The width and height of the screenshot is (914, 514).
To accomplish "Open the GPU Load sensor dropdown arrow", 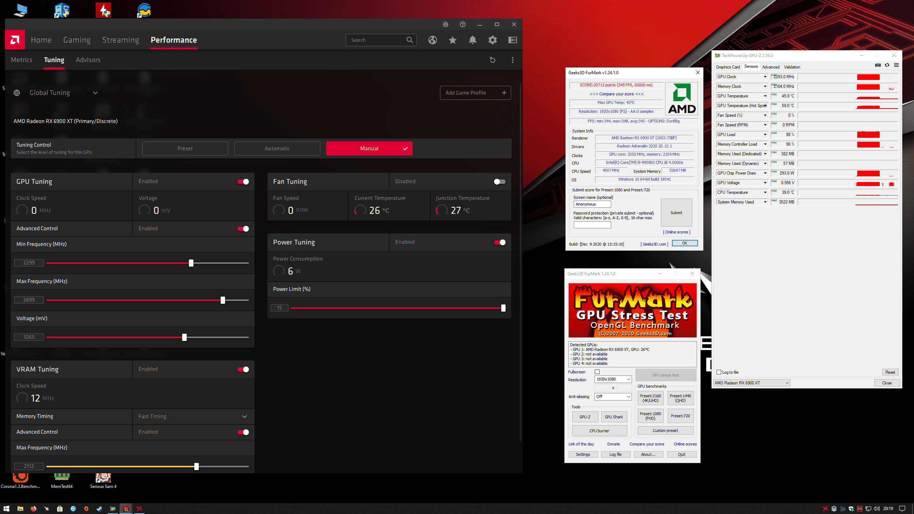I will [765, 135].
